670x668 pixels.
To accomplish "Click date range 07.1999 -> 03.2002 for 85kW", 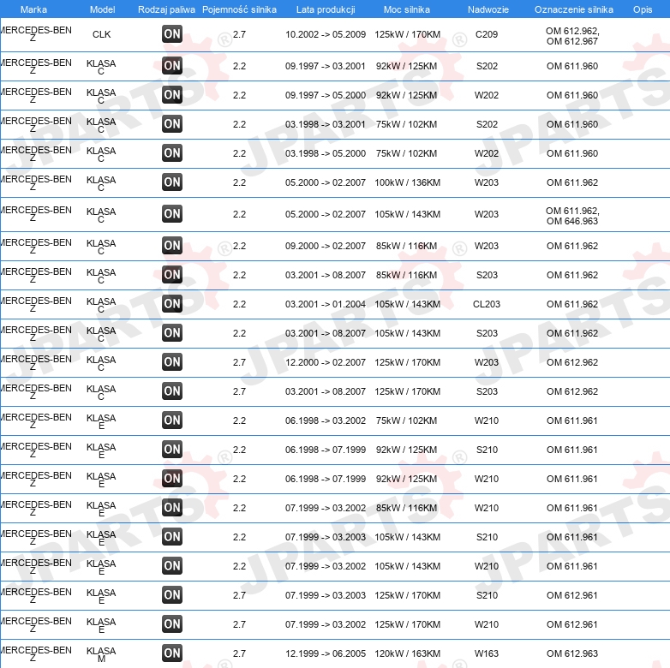I will tap(326, 508).
